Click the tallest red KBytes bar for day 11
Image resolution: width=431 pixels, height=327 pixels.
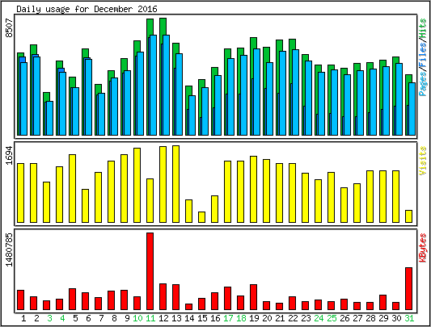coord(150,271)
